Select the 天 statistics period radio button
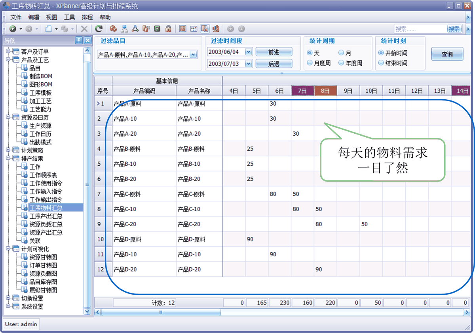This screenshot has width=475, height=333. [310, 53]
